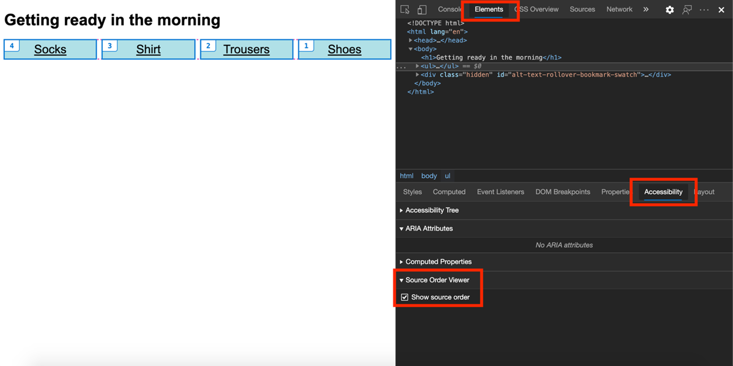Expand the head element node
This screenshot has height=366, width=733.
[x=411, y=40]
